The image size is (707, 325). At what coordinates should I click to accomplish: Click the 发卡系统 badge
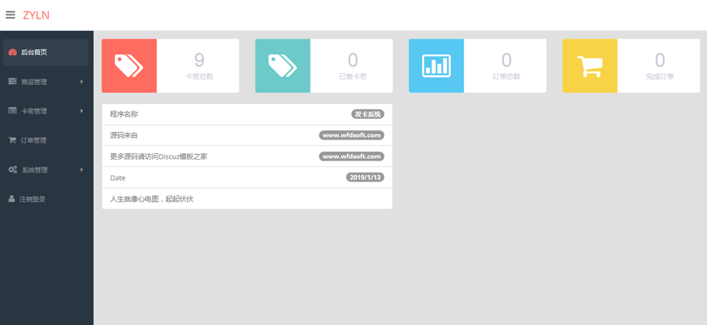[x=367, y=114]
